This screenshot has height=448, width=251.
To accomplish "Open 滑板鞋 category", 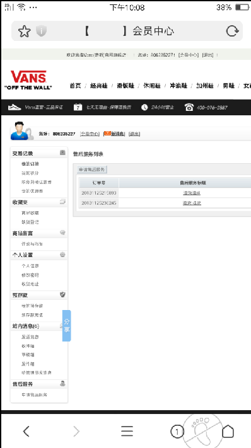I will coord(125,86).
